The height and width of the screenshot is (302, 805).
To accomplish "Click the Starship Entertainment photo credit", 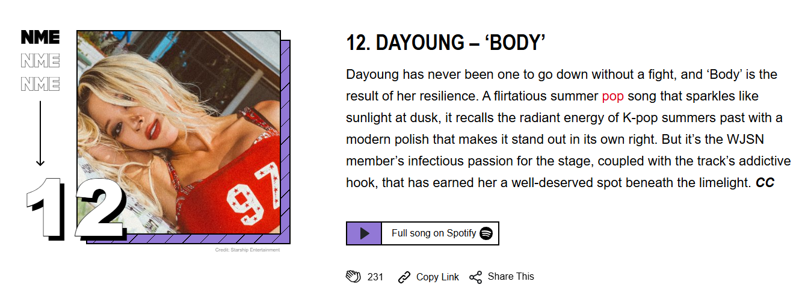I will pos(247,250).
